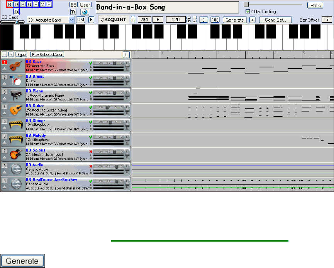Toggle the green check on BB Guitar
This screenshot has width=334, height=268.
tap(91, 107)
